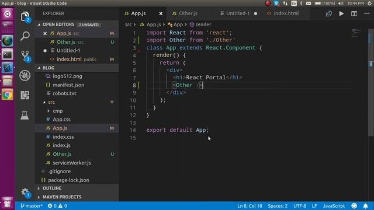Click the Run play icon in editor toolbar

pyautogui.click(x=341, y=13)
